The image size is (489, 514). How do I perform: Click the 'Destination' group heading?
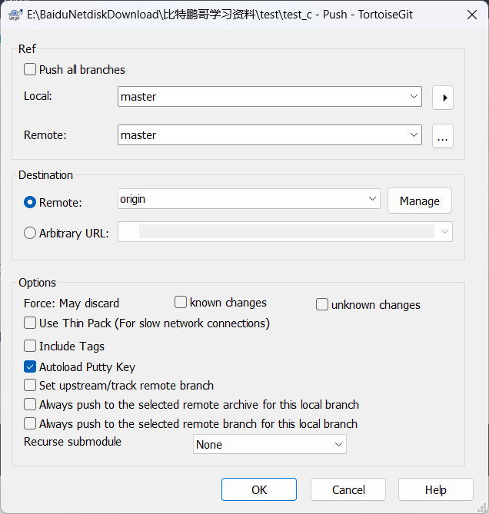click(x=45, y=175)
